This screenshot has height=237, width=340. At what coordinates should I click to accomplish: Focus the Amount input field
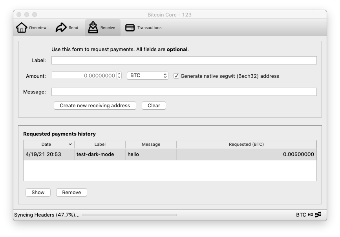click(84, 75)
